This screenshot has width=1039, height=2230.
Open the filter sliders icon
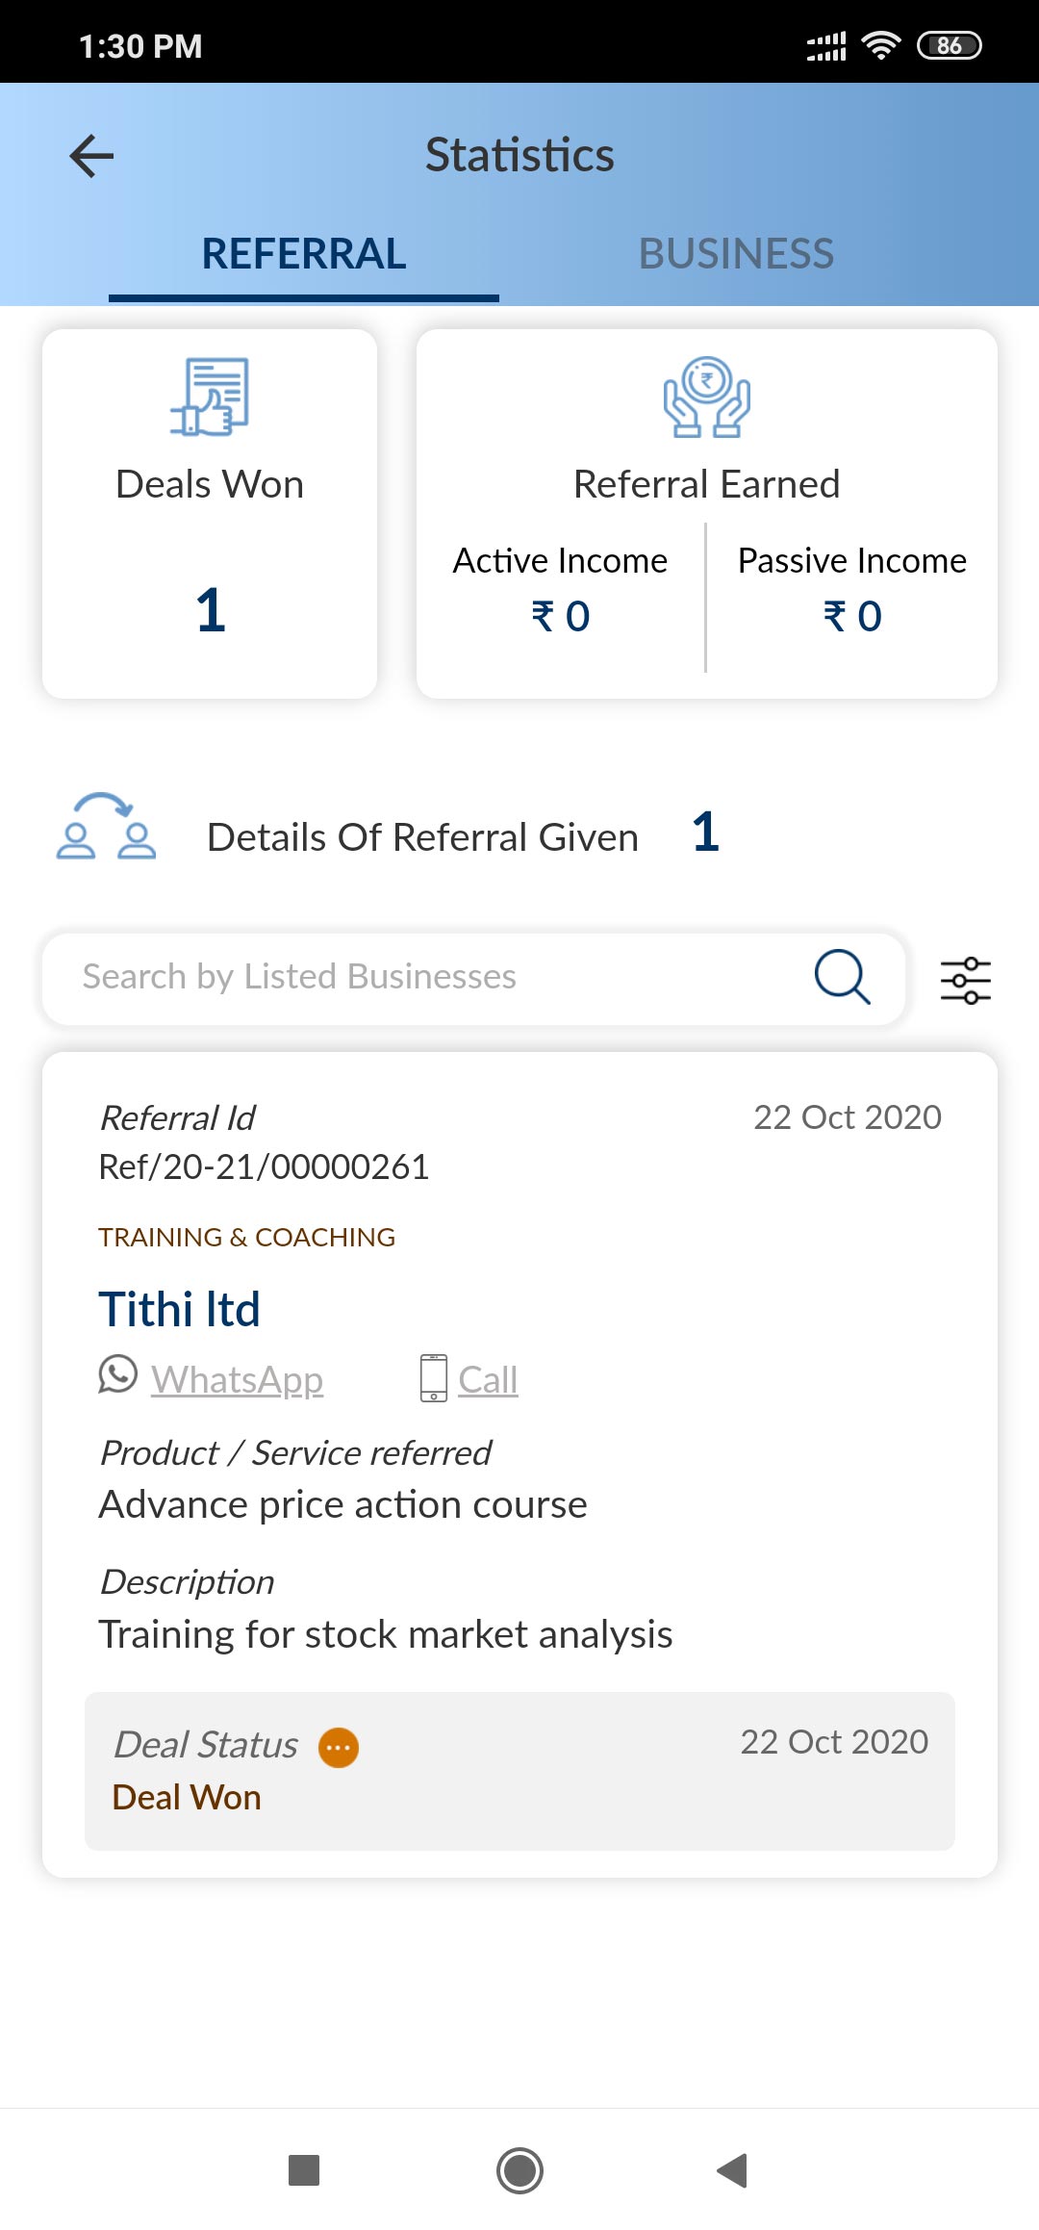(x=965, y=980)
